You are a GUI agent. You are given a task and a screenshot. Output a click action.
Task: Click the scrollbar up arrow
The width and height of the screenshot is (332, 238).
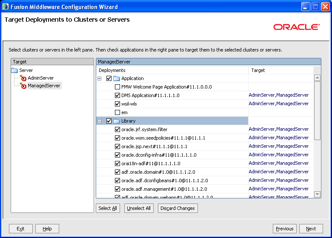[x=317, y=78]
